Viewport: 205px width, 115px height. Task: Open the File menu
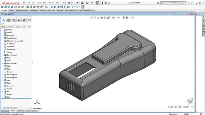[x=24, y=3]
